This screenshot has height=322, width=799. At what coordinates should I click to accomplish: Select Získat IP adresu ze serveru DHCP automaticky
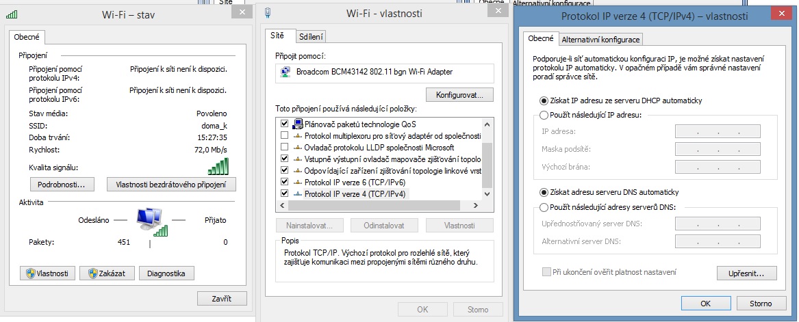(544, 100)
